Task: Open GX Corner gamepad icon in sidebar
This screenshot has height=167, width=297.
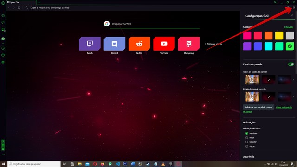Action: point(3,15)
